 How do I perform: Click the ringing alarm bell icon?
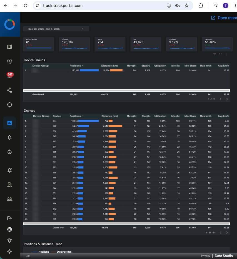pos(9,240)
